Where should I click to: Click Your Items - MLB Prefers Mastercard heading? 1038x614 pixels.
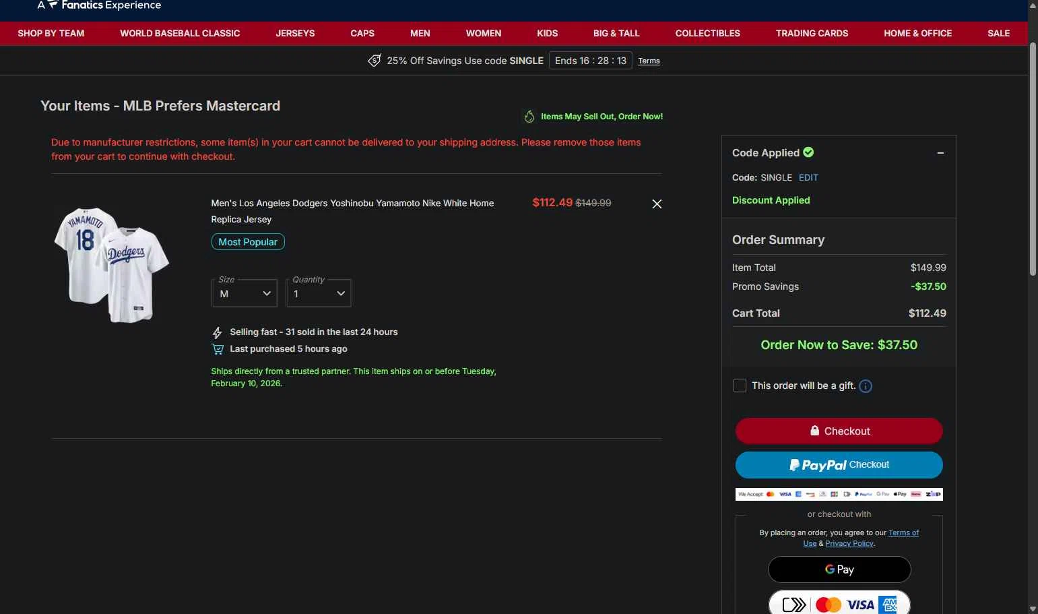(x=160, y=106)
